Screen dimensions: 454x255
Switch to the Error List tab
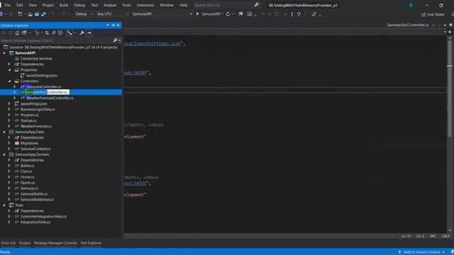coord(9,243)
